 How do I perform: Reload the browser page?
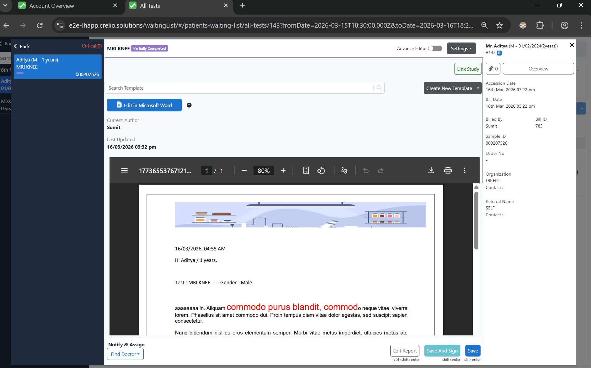[x=40, y=25]
